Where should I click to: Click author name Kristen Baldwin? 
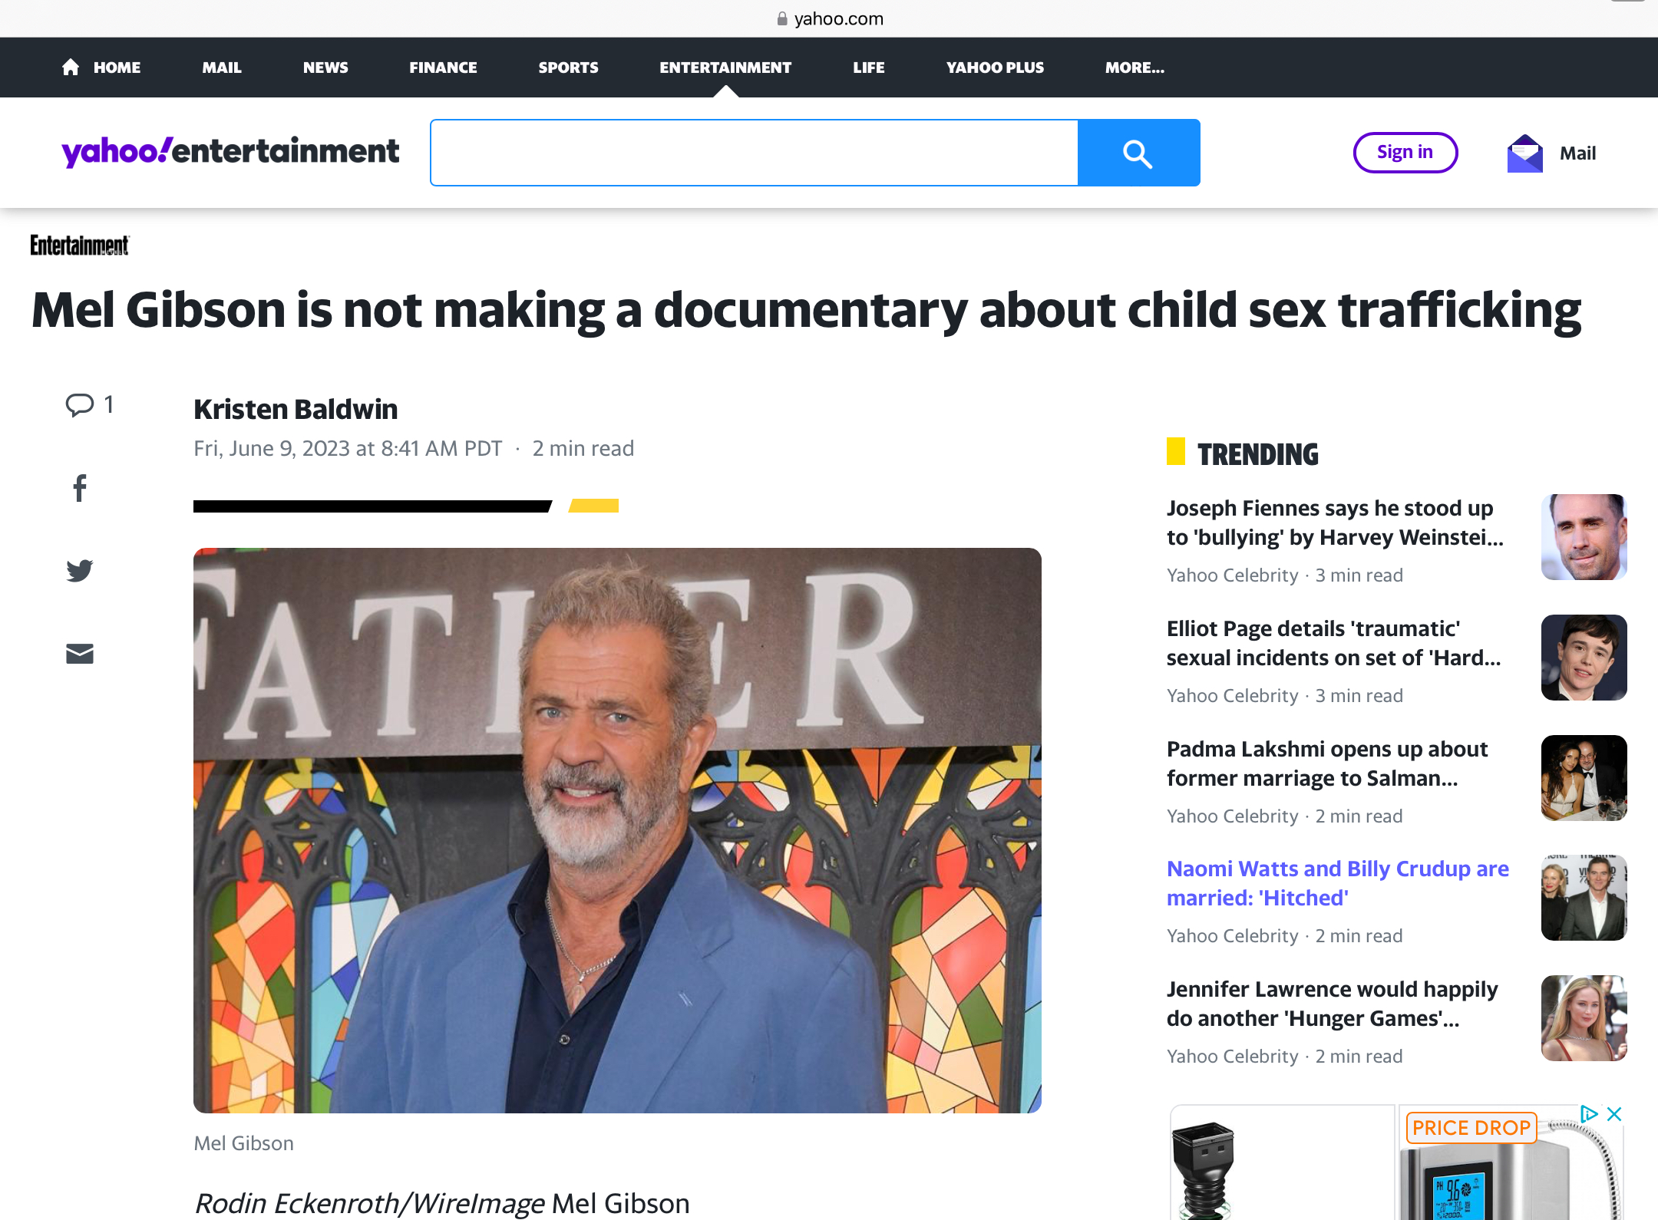click(296, 409)
